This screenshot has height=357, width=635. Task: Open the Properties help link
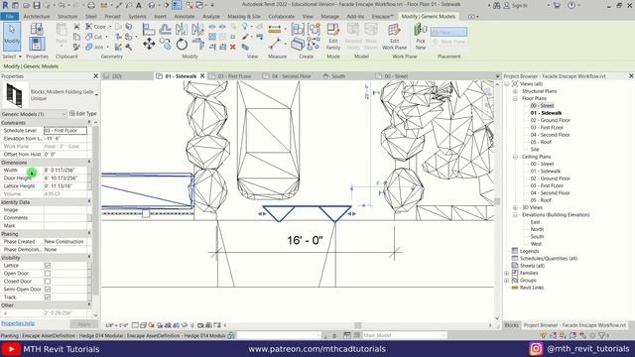[x=18, y=323]
